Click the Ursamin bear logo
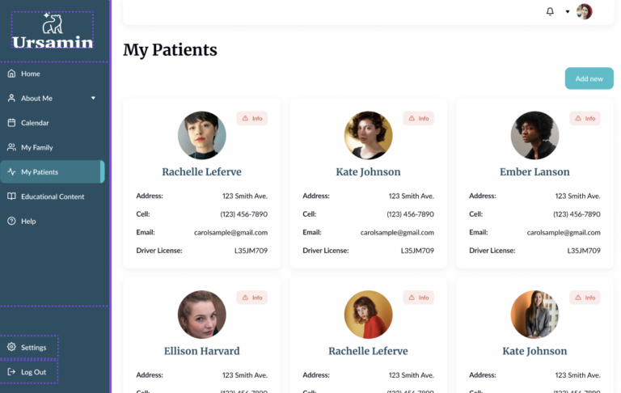The image size is (621, 393). pos(53,23)
